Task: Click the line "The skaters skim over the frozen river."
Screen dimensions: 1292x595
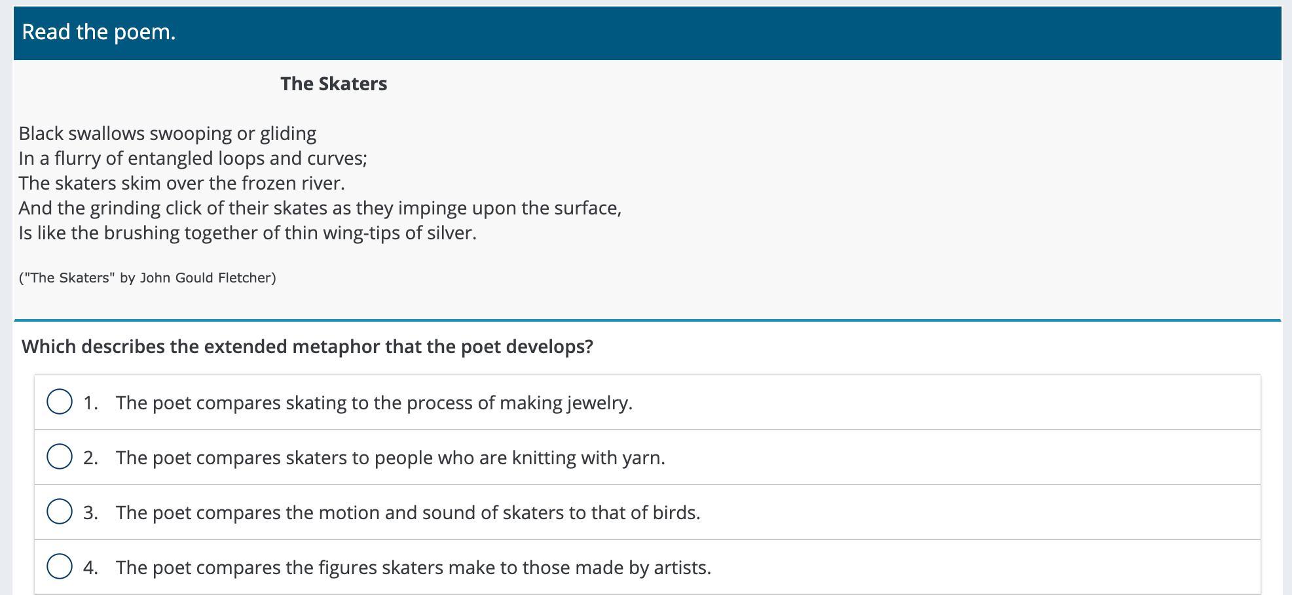Action: coord(181,183)
